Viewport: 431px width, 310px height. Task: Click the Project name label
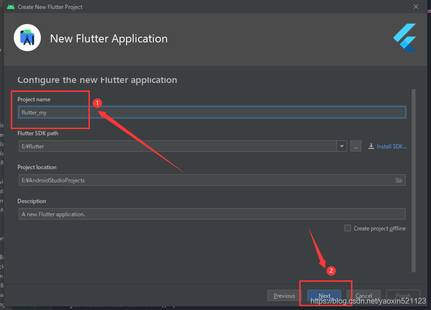coord(34,99)
